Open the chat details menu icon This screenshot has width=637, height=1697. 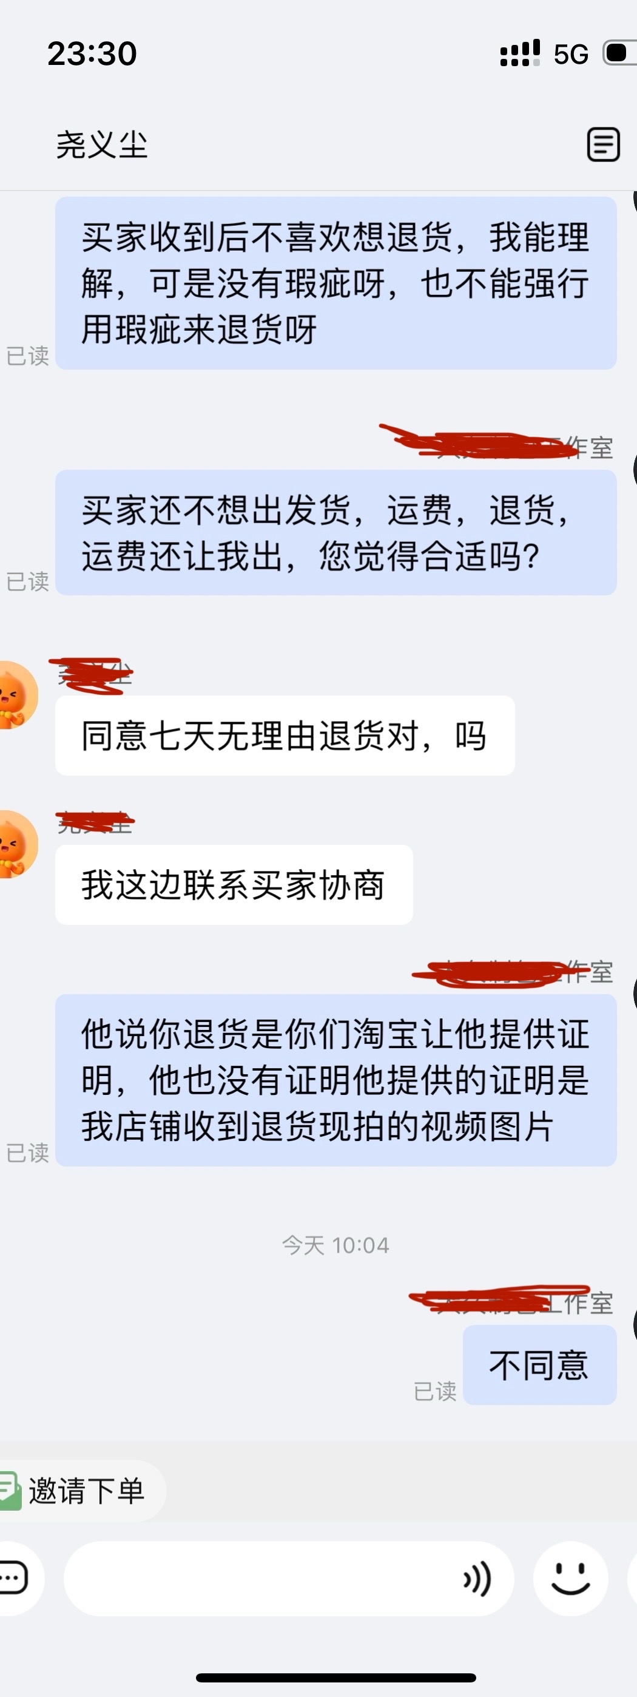coord(604,144)
